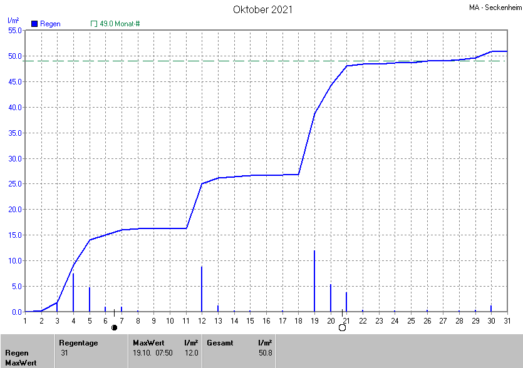This screenshot has width=523, height=368.
Task: Click the rain bar on day 4
Action: click(x=73, y=293)
